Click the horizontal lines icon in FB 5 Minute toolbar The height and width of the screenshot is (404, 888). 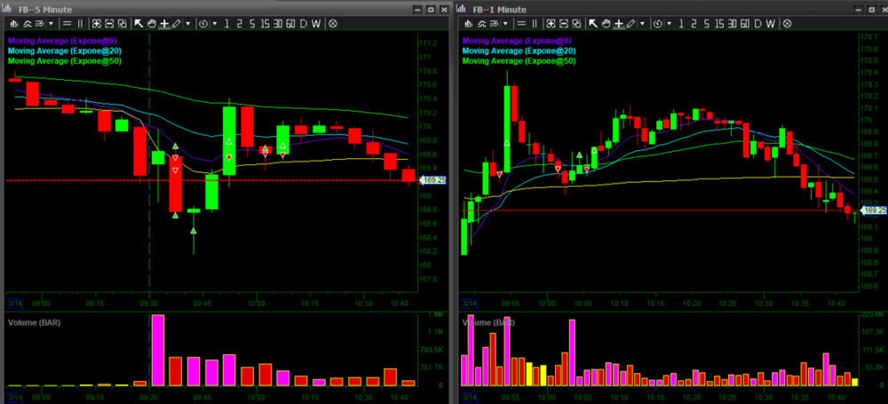pyautogui.click(x=68, y=23)
